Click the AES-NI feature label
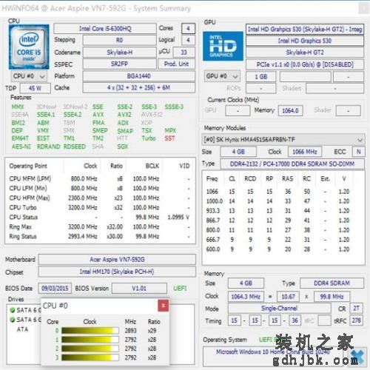The image size is (370, 370). point(21,147)
